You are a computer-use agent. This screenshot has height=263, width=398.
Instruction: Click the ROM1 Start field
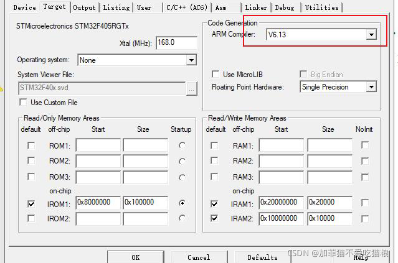98,145
